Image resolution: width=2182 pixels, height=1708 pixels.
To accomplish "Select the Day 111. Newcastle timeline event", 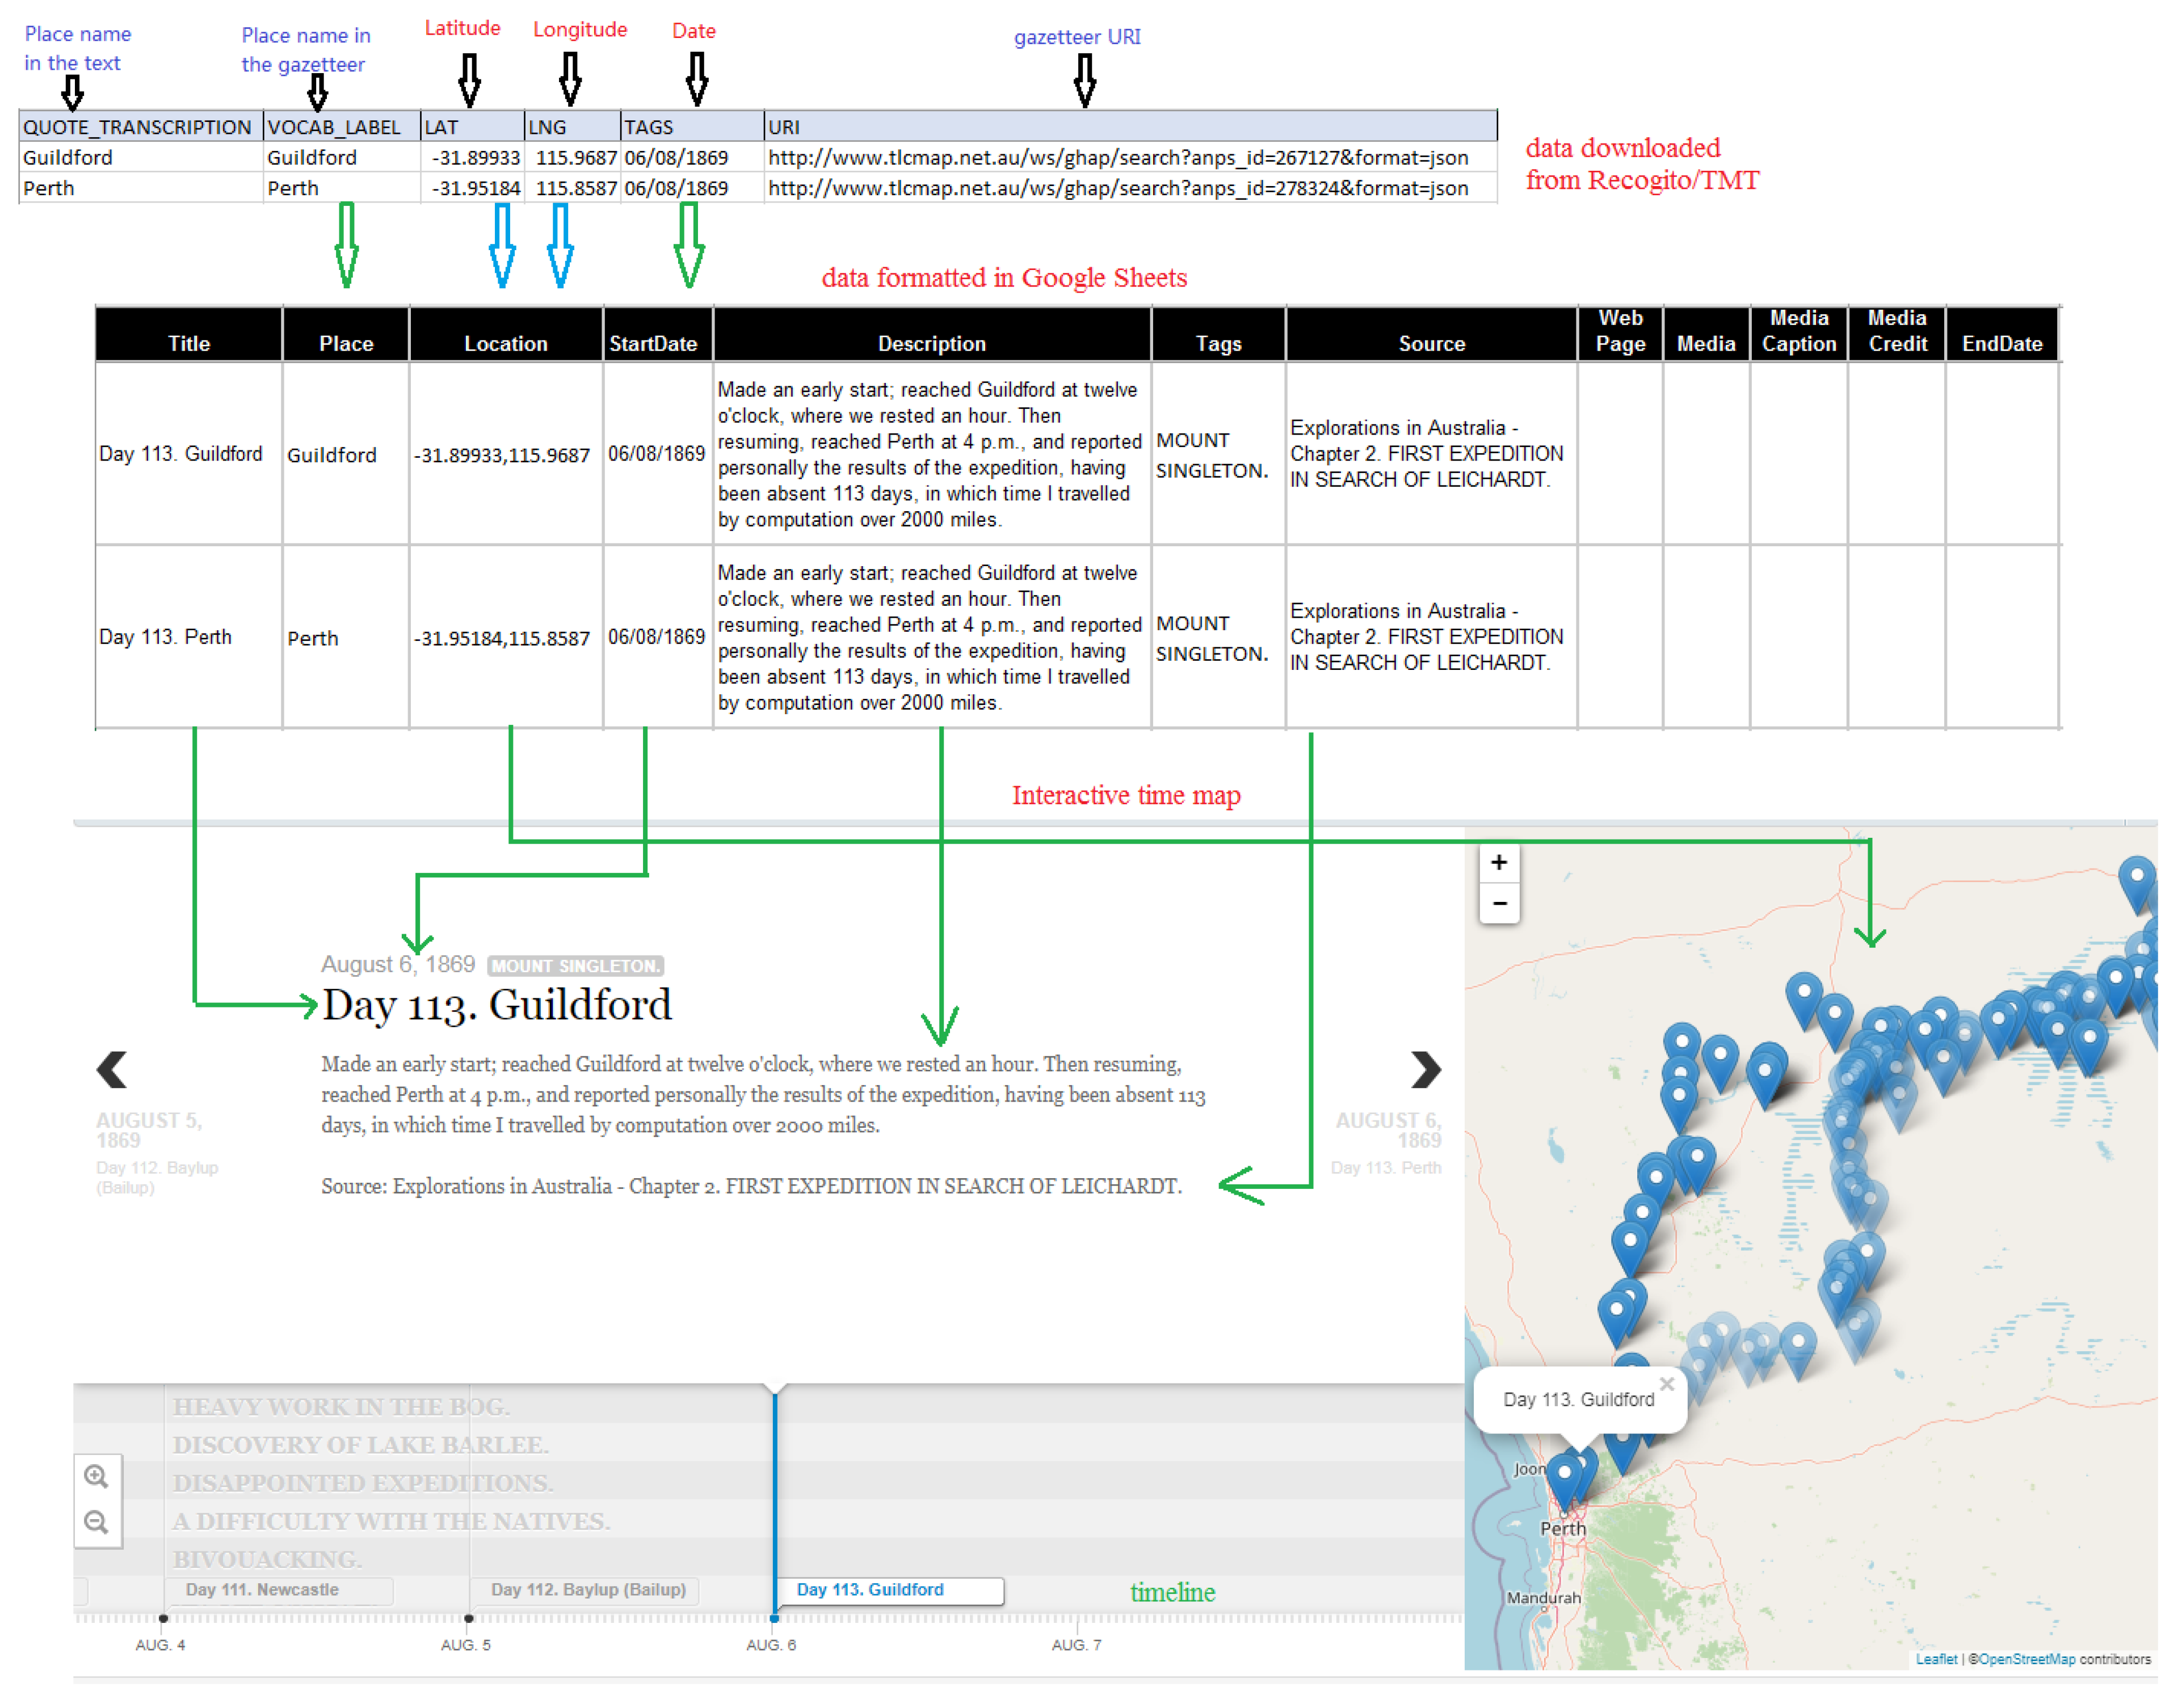I will pos(262,1589).
